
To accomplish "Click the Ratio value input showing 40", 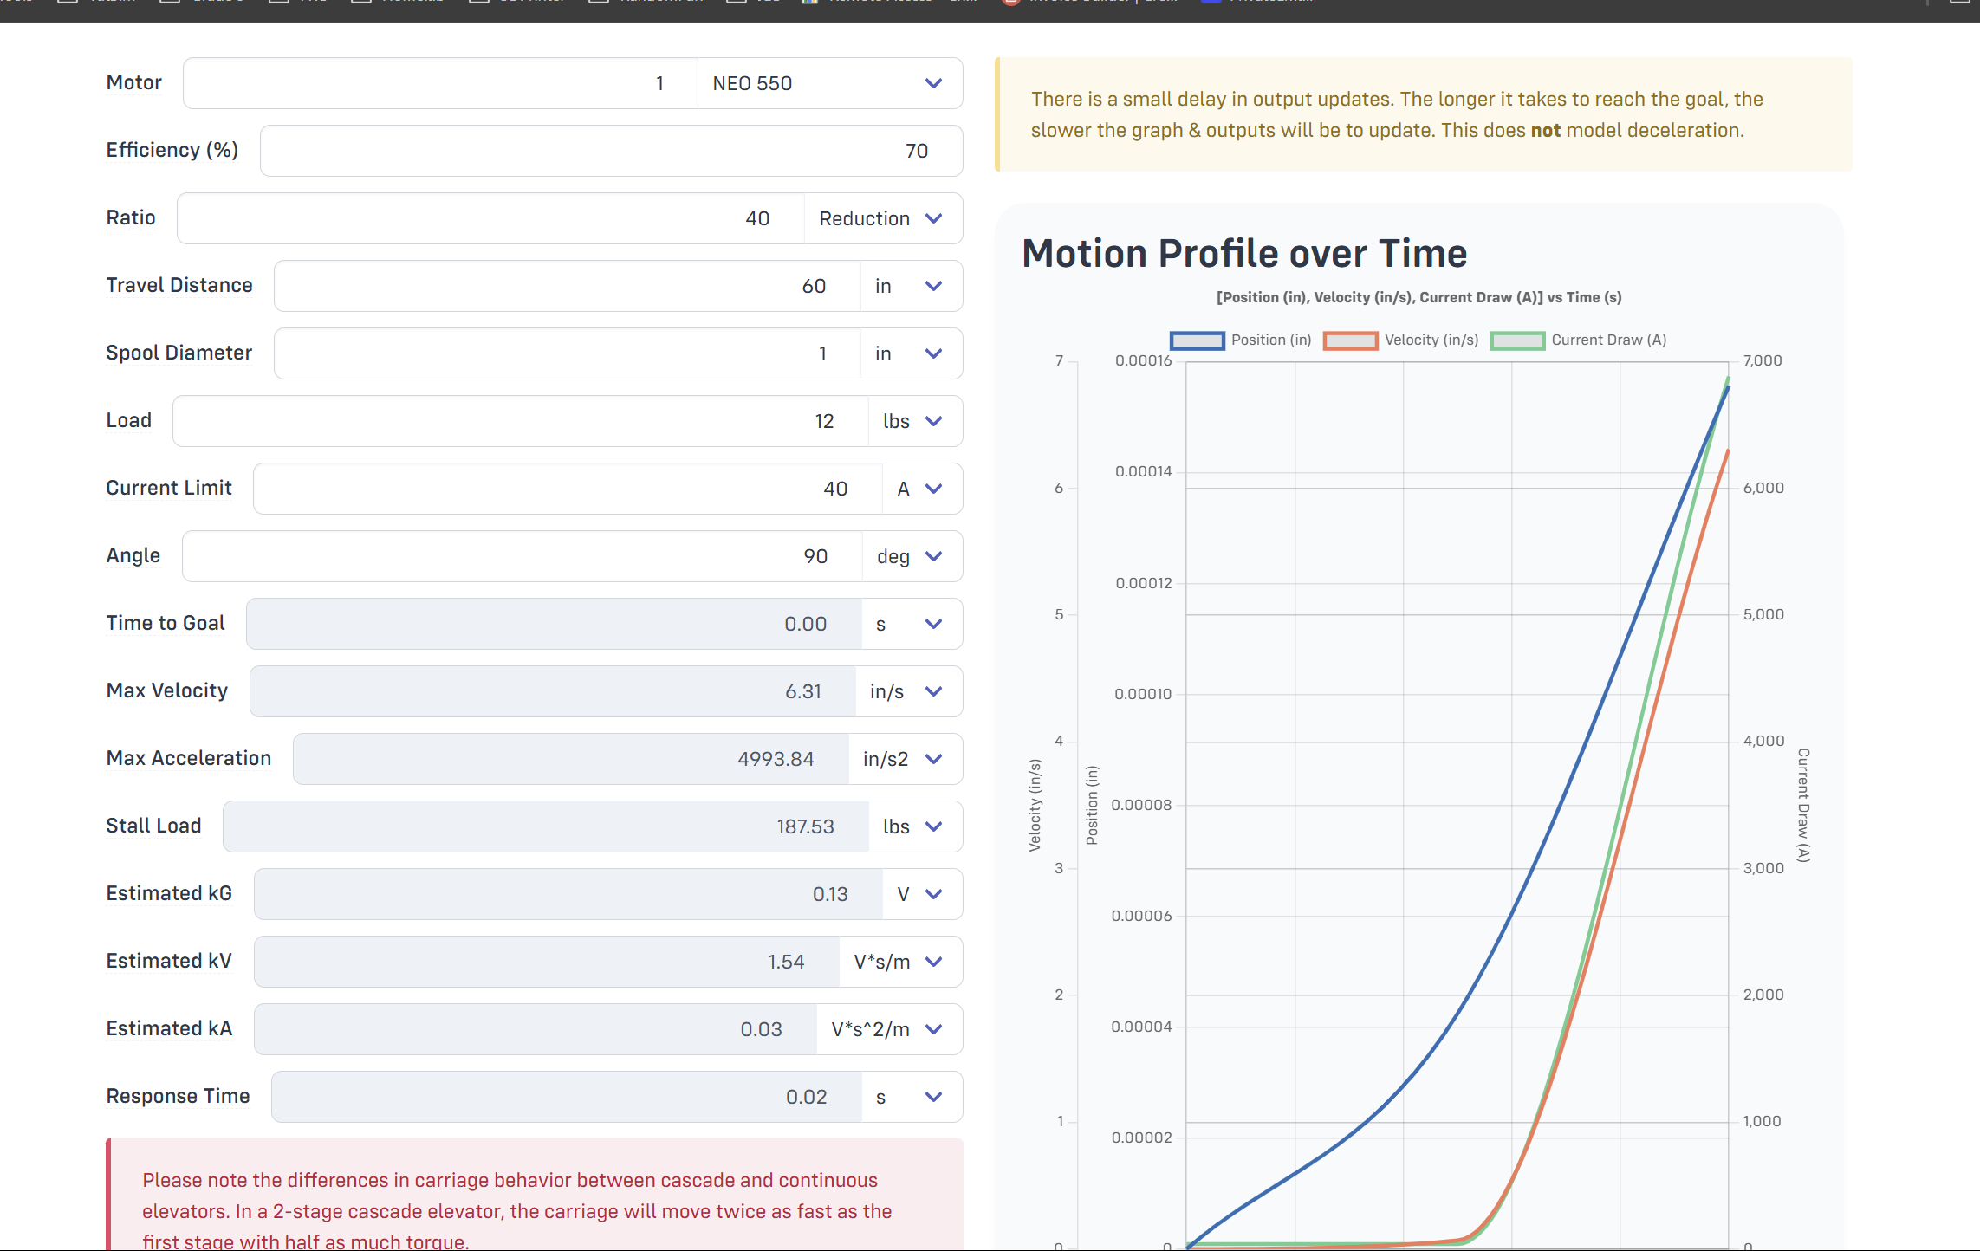I will point(490,218).
